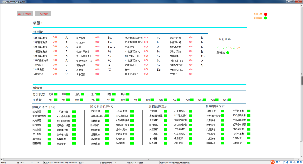Open Sogou voice input microphone
The height and width of the screenshot is (164, 303).
(287, 162)
